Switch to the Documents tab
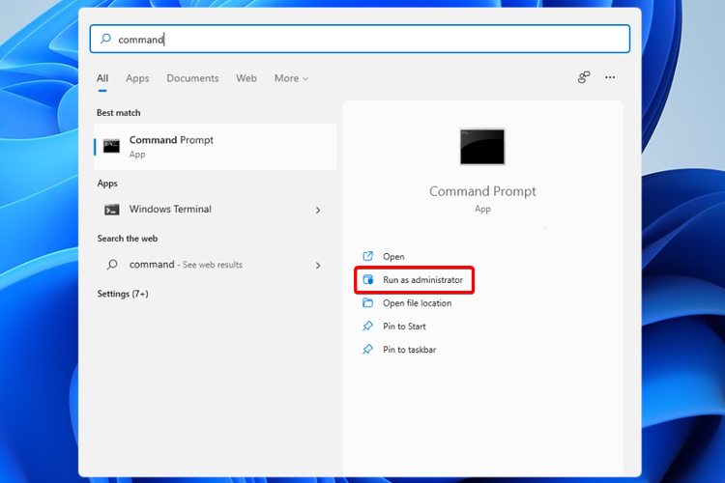Image resolution: width=725 pixels, height=483 pixels. click(192, 78)
